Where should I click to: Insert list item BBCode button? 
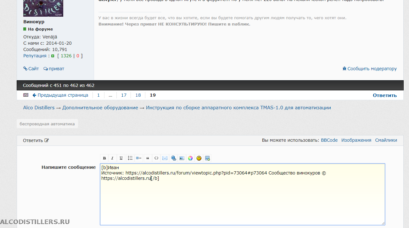pyautogui.click(x=139, y=158)
